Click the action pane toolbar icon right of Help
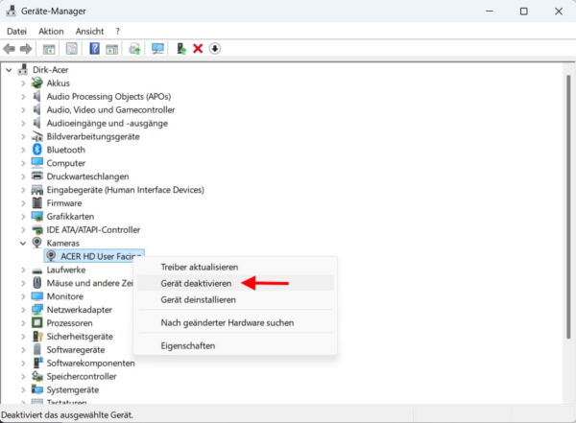 click(x=111, y=49)
